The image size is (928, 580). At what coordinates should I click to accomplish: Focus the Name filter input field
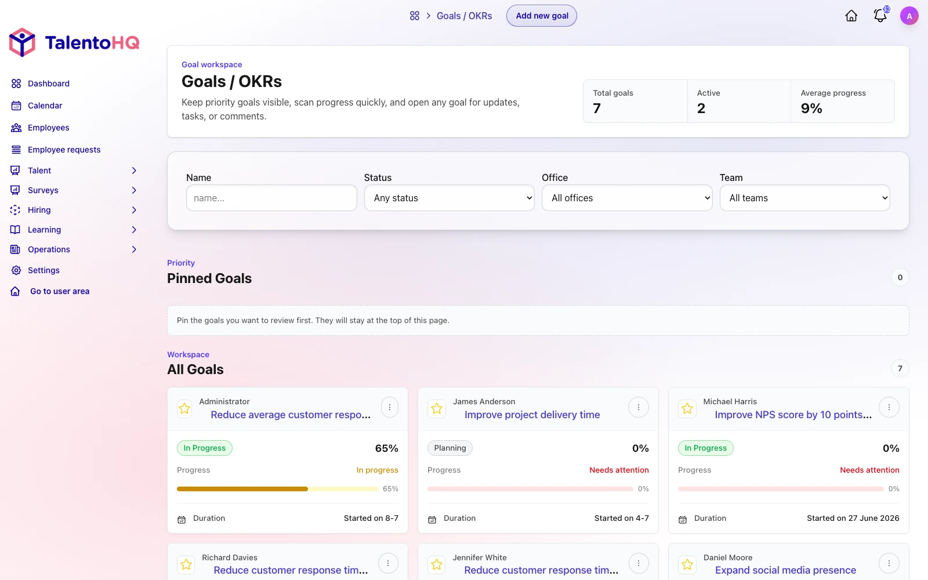point(271,198)
